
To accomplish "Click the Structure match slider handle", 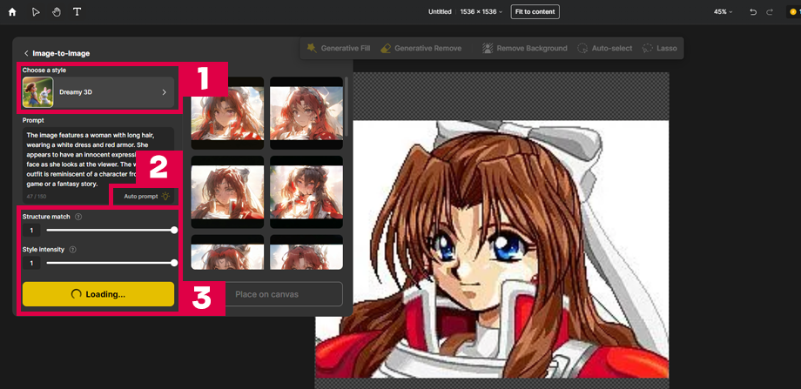I will [174, 231].
